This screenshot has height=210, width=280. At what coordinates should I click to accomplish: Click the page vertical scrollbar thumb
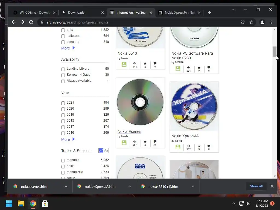pyautogui.click(x=275, y=51)
